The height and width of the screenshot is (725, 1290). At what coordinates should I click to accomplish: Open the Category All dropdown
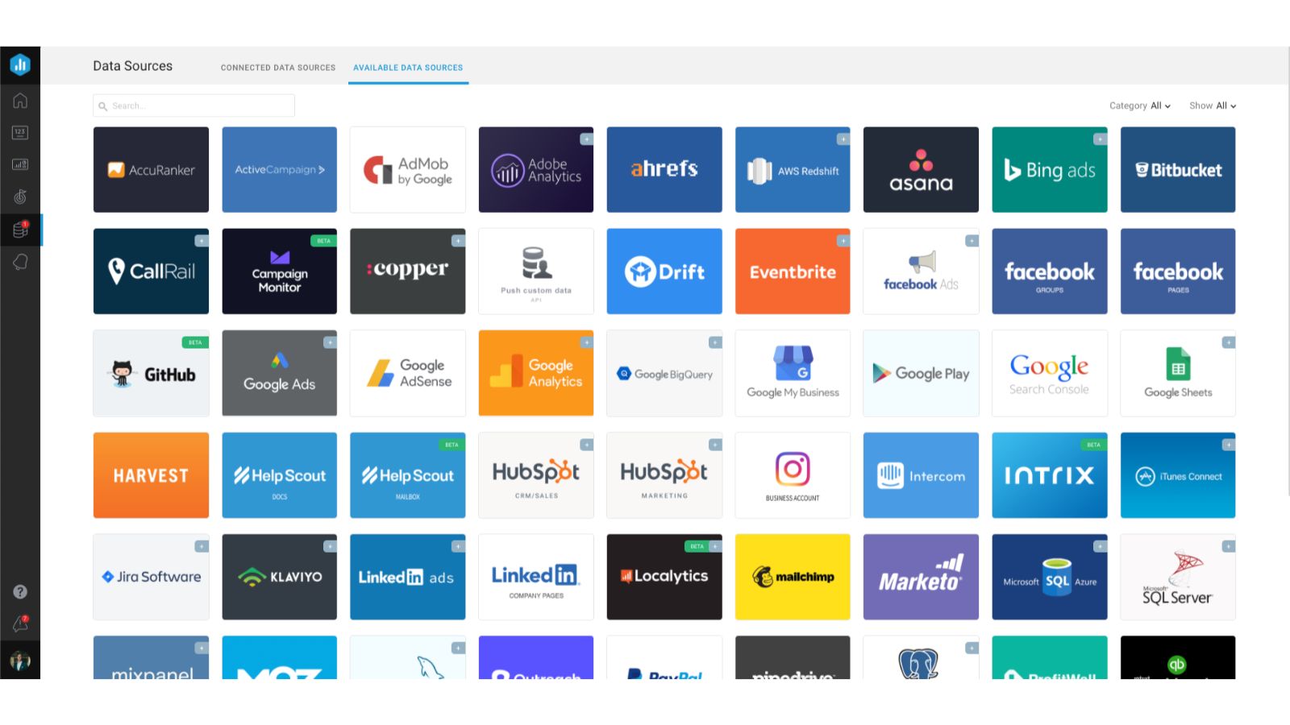pos(1138,106)
